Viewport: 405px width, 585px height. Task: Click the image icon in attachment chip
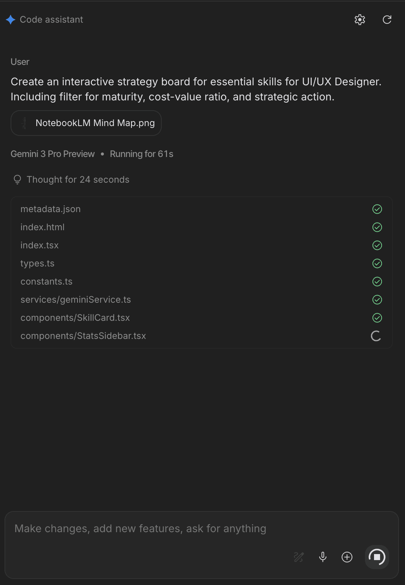(x=24, y=123)
